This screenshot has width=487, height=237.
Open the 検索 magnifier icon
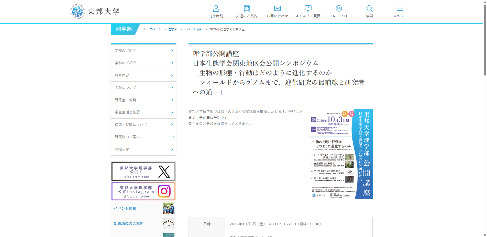[369, 8]
